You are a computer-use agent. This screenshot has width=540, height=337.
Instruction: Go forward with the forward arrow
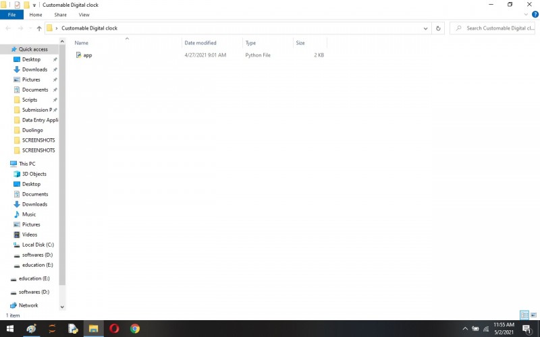click(21, 28)
